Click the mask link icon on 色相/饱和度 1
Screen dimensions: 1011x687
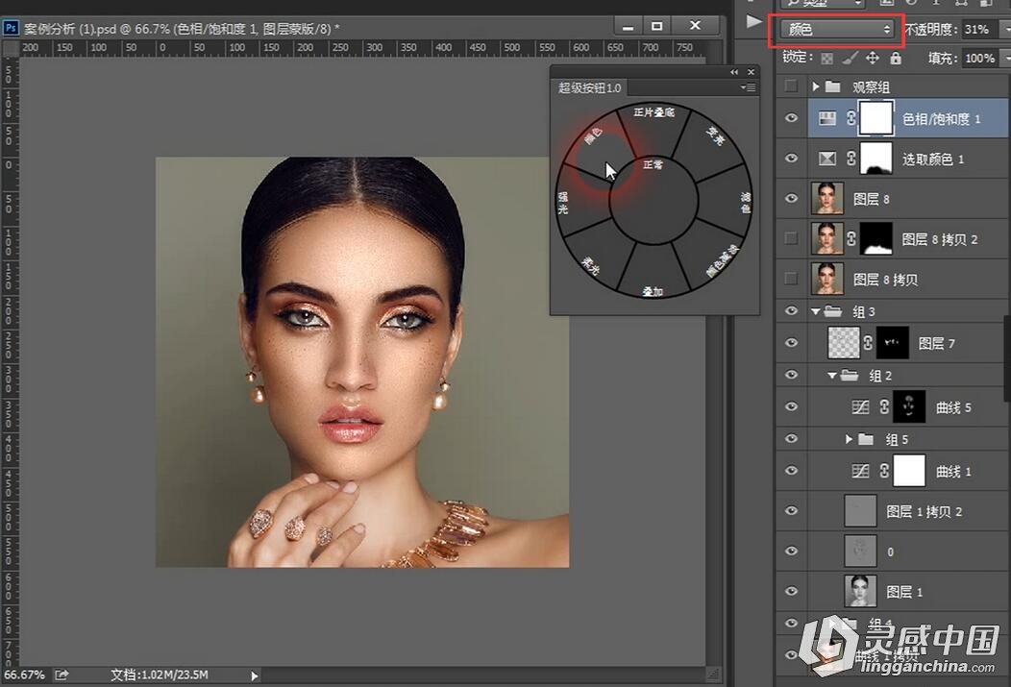[x=851, y=118]
